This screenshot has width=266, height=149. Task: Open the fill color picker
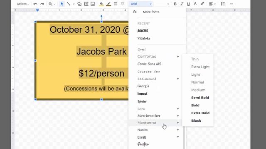101,4
